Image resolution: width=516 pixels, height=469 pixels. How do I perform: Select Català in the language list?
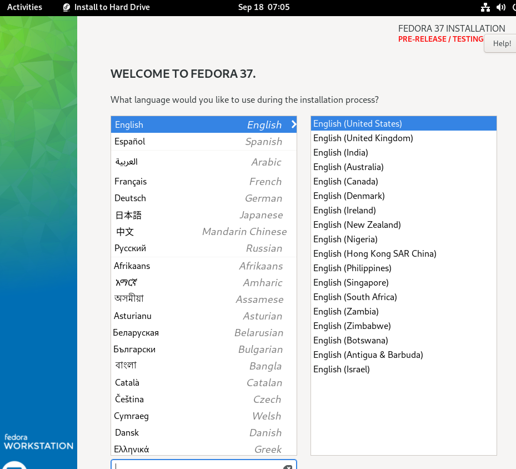[x=167, y=382]
